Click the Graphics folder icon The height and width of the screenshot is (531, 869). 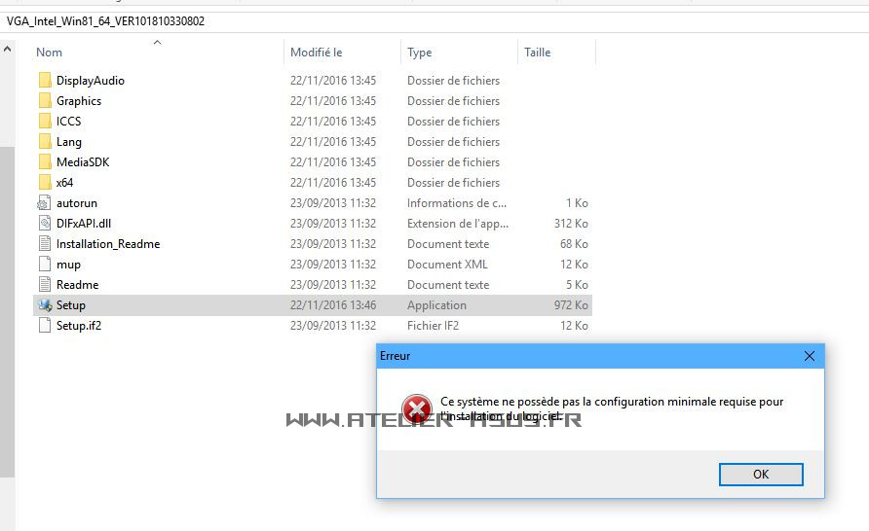click(45, 101)
